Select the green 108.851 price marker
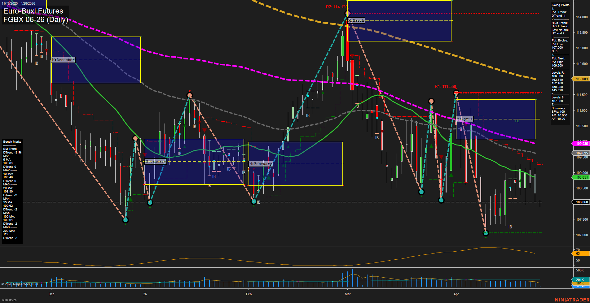 [582, 177]
